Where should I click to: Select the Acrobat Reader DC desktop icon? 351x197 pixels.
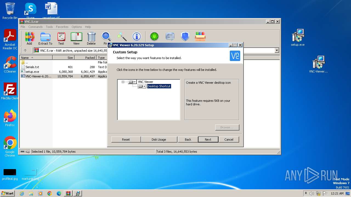pos(10,40)
